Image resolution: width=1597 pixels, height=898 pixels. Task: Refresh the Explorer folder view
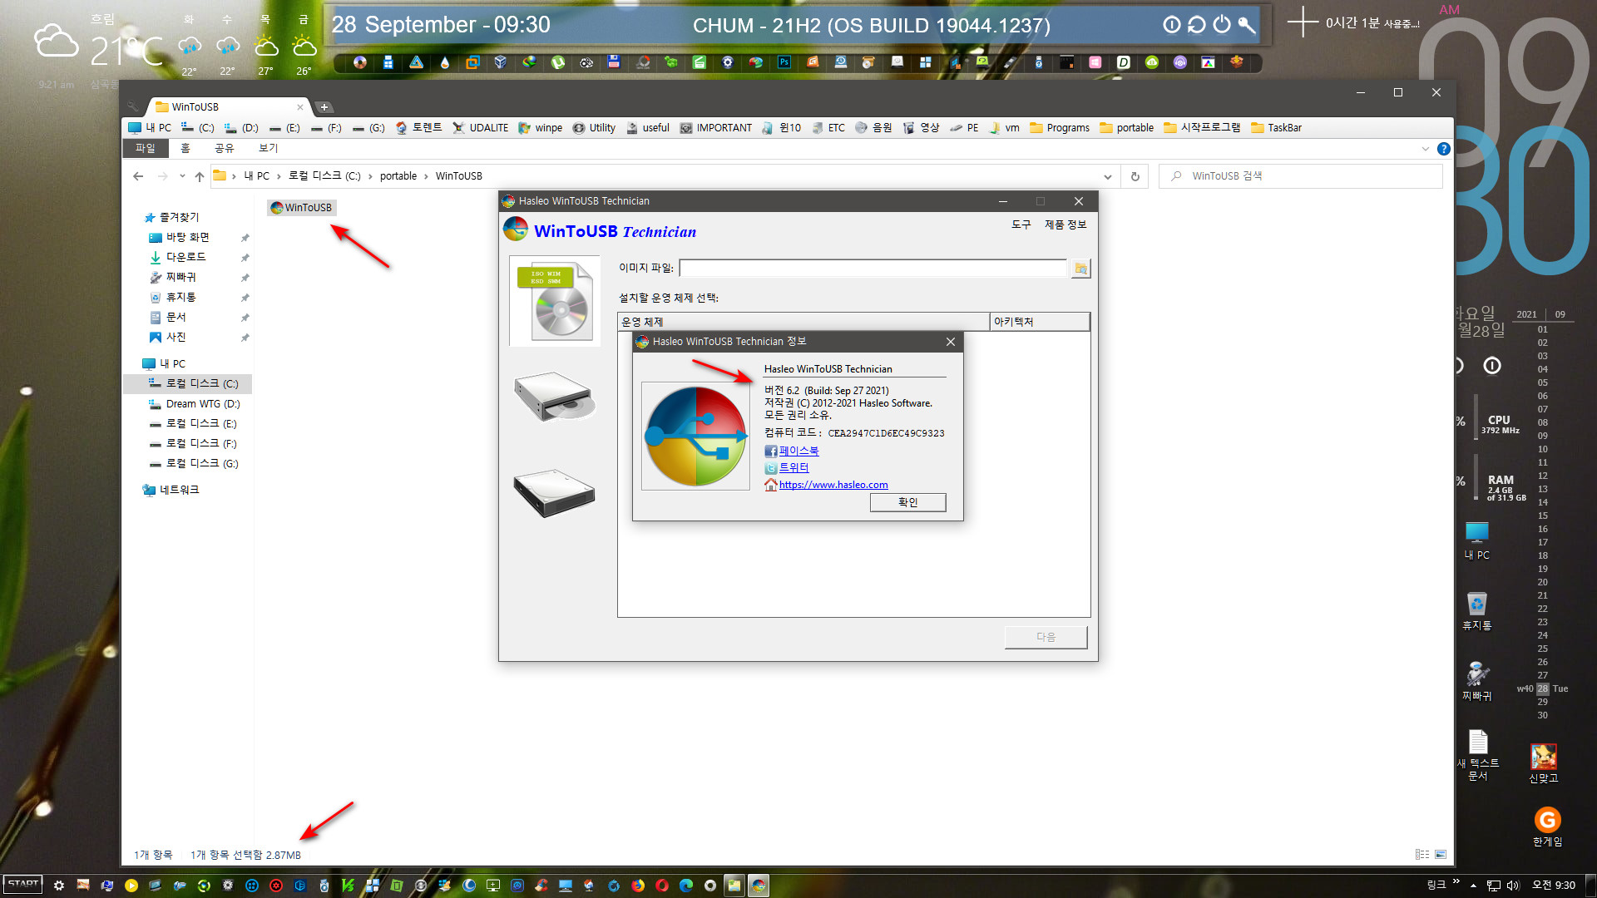(x=1135, y=176)
